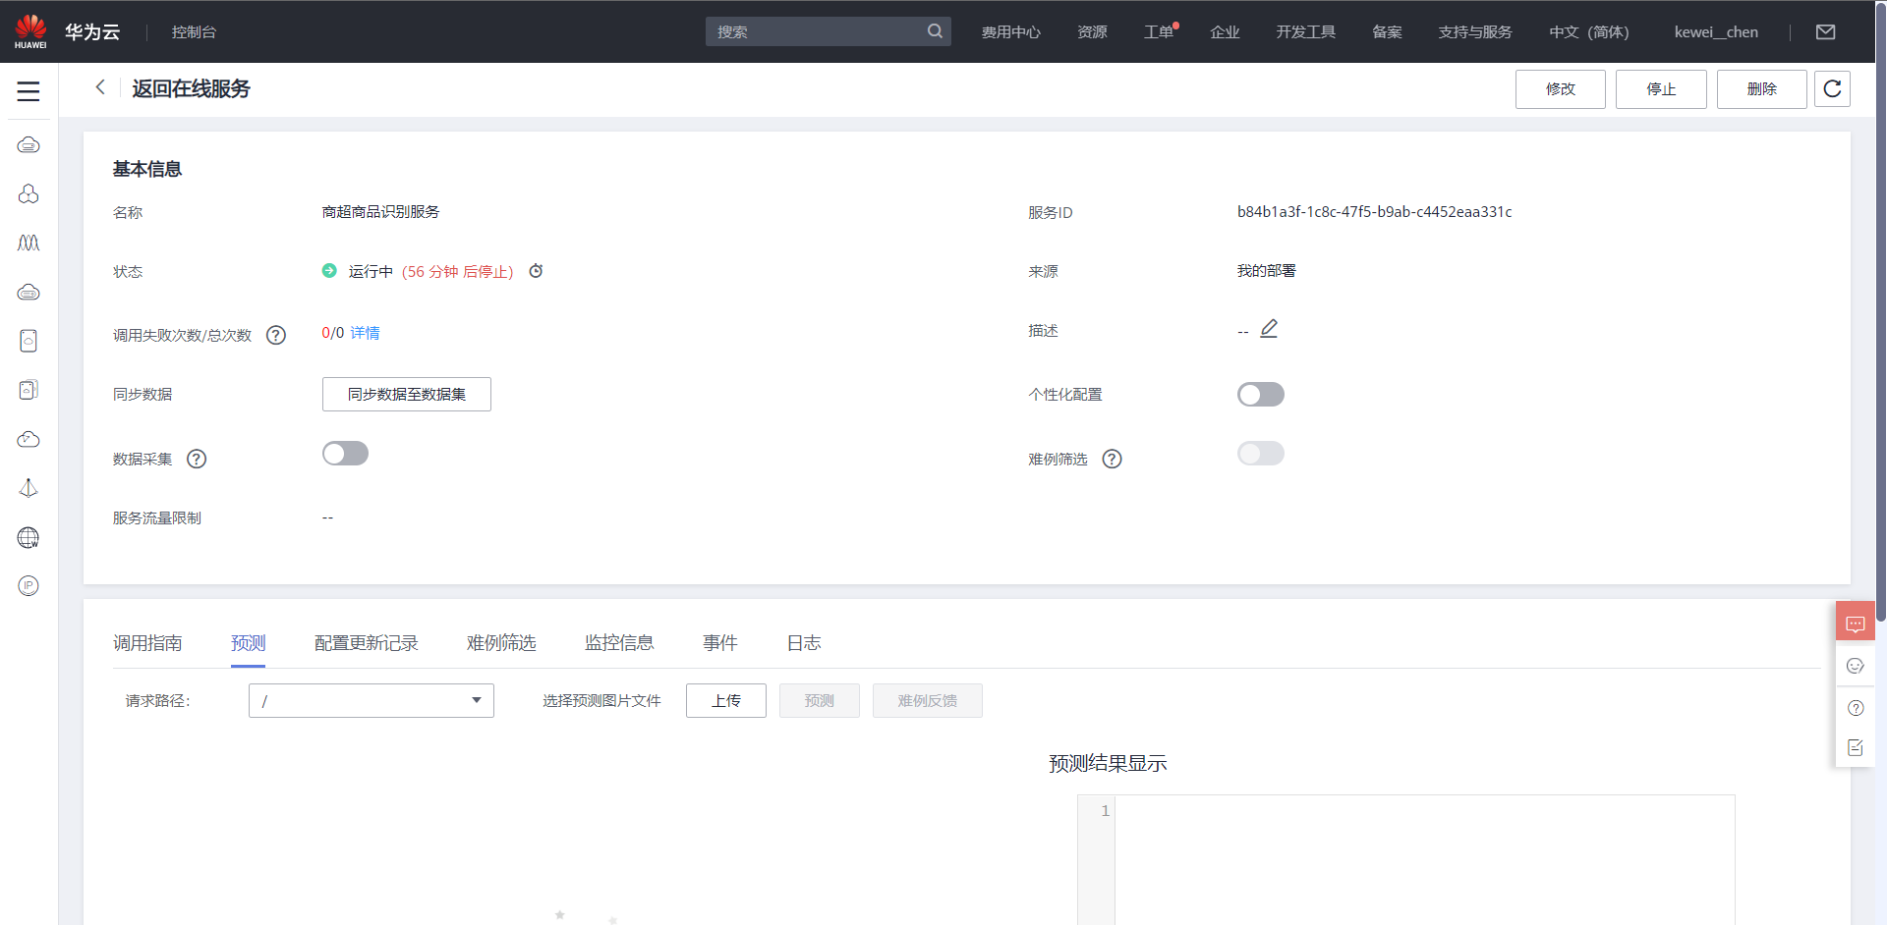Toggle the 数据采集 switch

click(345, 453)
